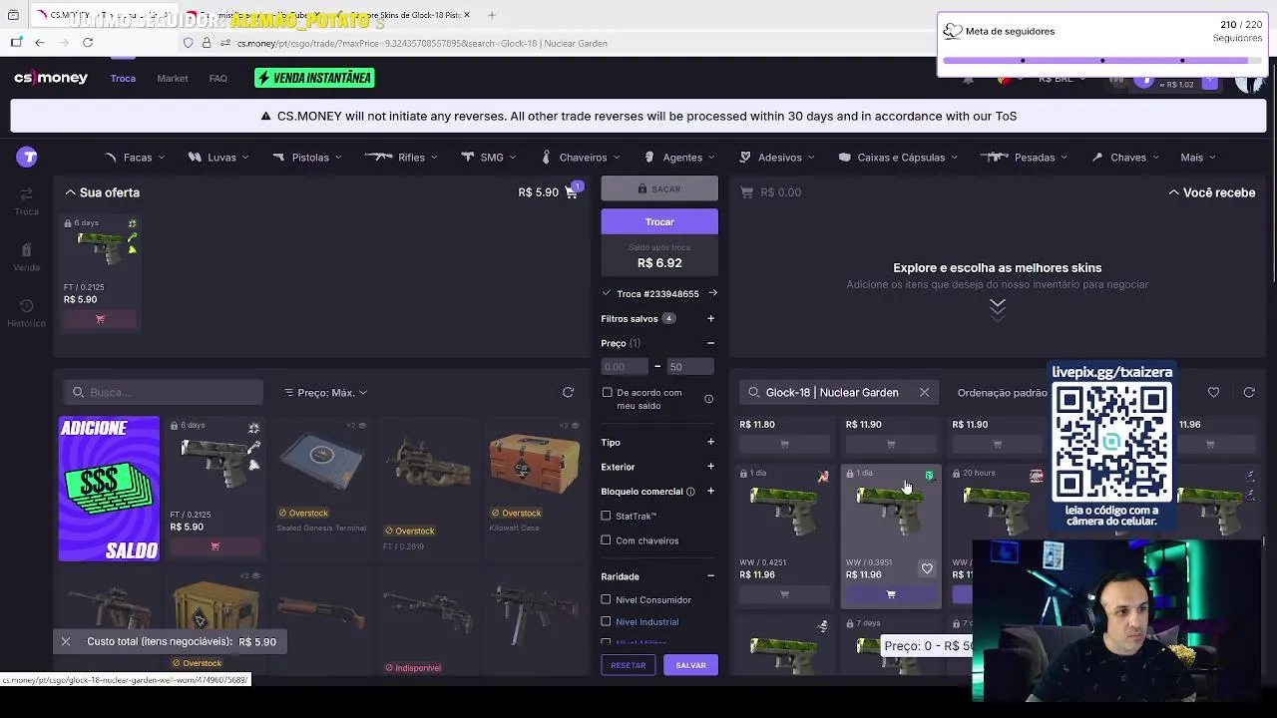Open the Preço: Máx. sort dropdown

tap(325, 393)
